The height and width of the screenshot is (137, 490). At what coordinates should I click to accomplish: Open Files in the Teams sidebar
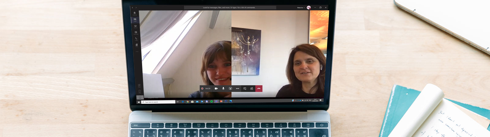[x=137, y=45]
